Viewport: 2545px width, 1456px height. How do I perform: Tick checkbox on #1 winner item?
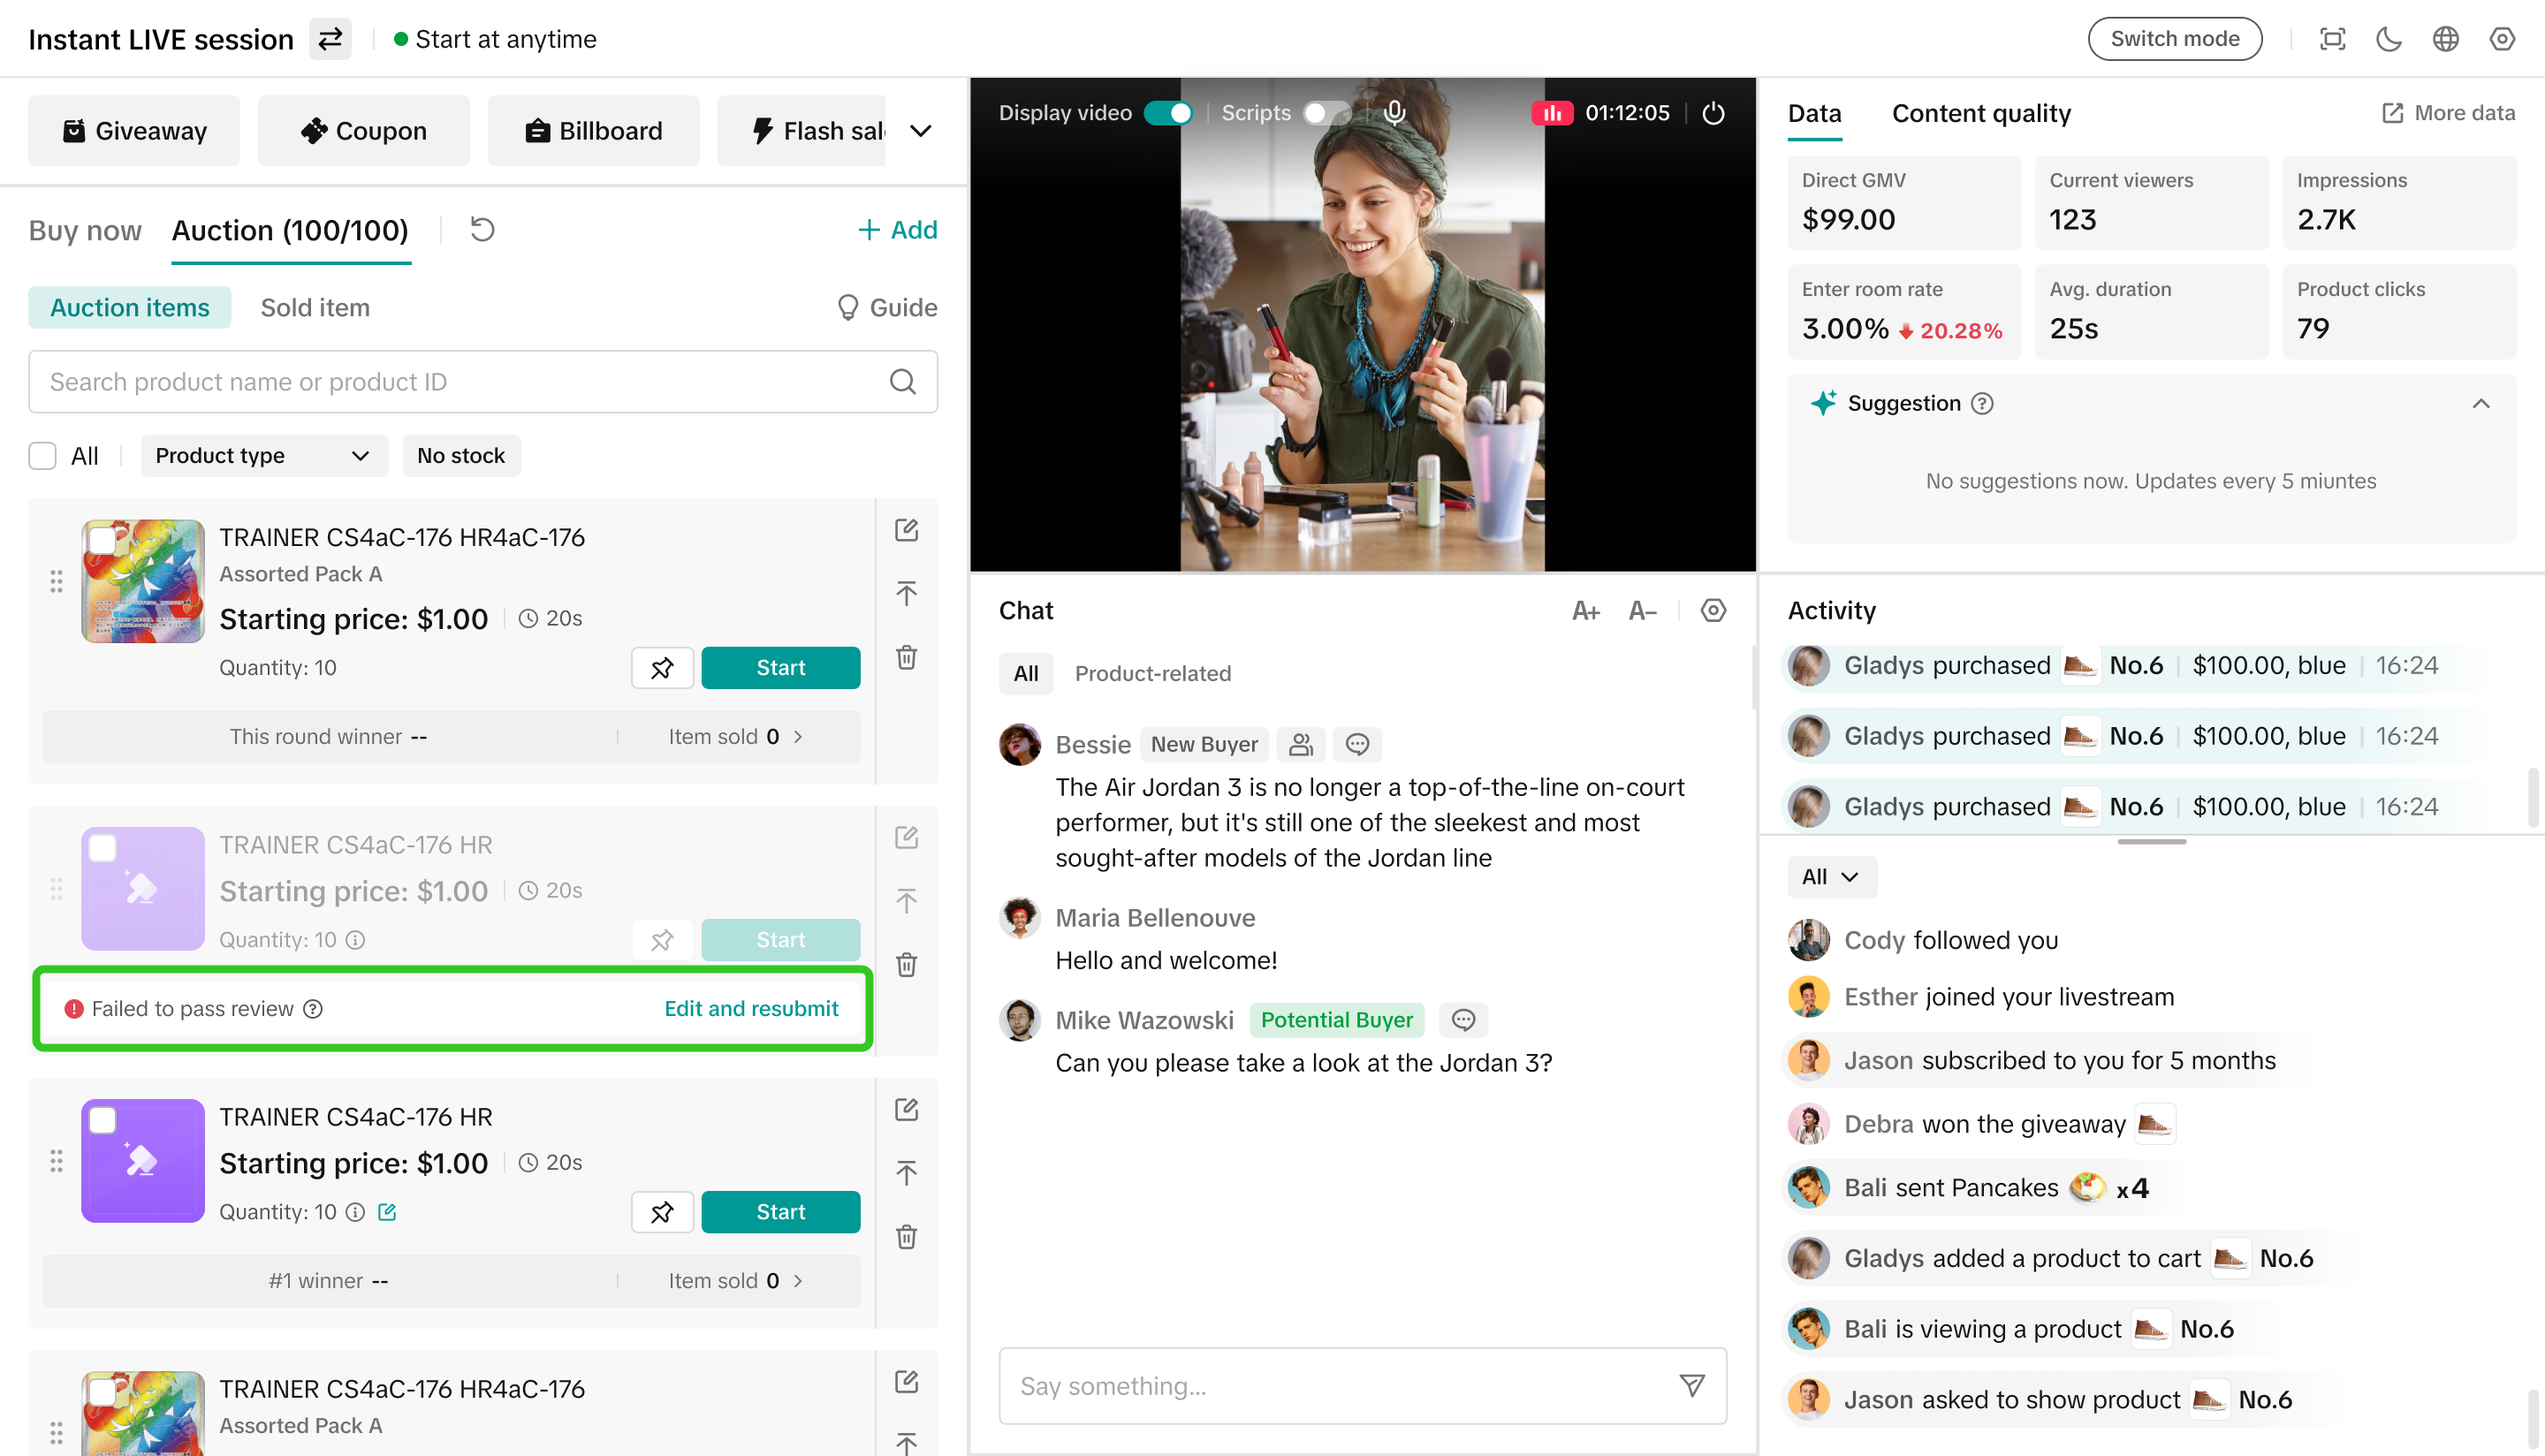pos(102,1120)
